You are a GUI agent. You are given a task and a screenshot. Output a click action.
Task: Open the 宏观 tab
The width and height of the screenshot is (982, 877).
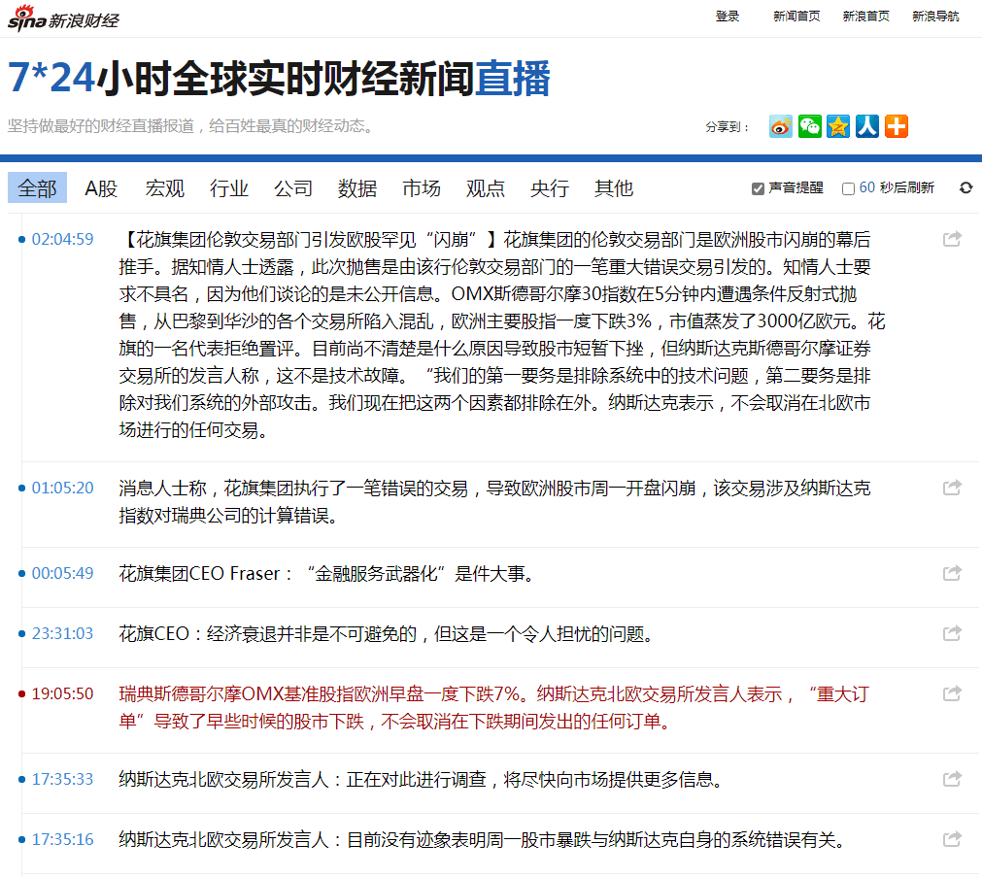click(165, 188)
